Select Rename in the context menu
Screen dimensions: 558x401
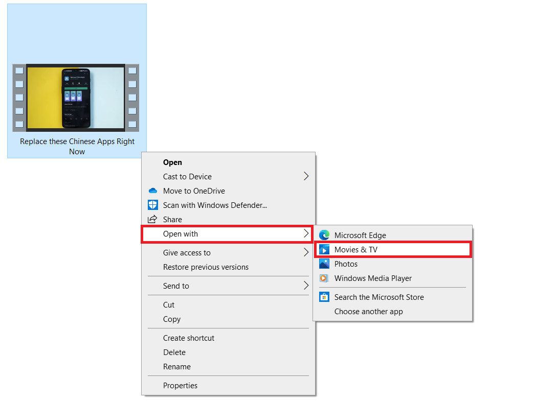point(228,366)
